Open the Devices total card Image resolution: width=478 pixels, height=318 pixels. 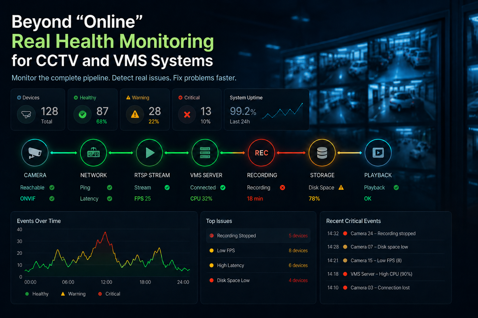pos(38,109)
